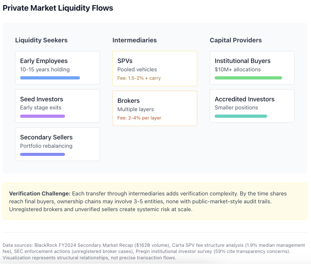Screen dimensions: 311x264
Task: Click the purple Seed Investors bar
Action: tap(43, 116)
